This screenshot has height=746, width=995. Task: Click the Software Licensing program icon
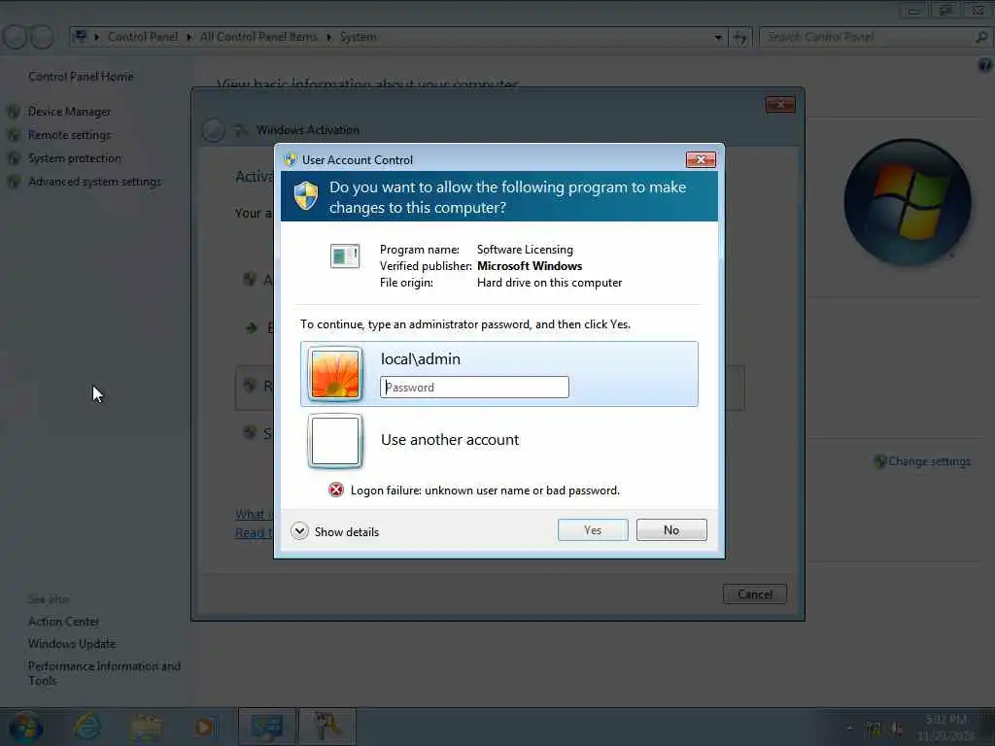tap(345, 256)
